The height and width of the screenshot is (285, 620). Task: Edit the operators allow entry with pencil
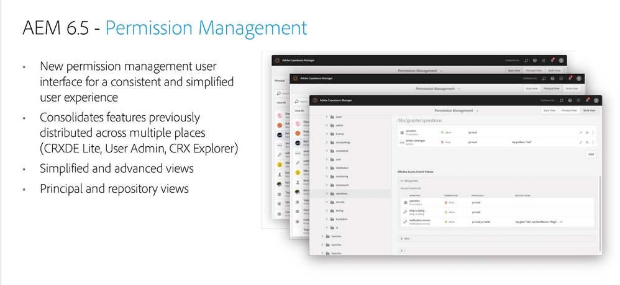[581, 133]
